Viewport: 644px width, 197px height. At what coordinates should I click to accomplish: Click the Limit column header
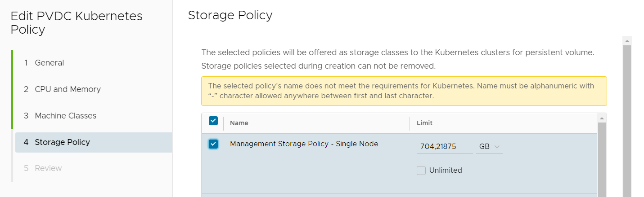(424, 123)
